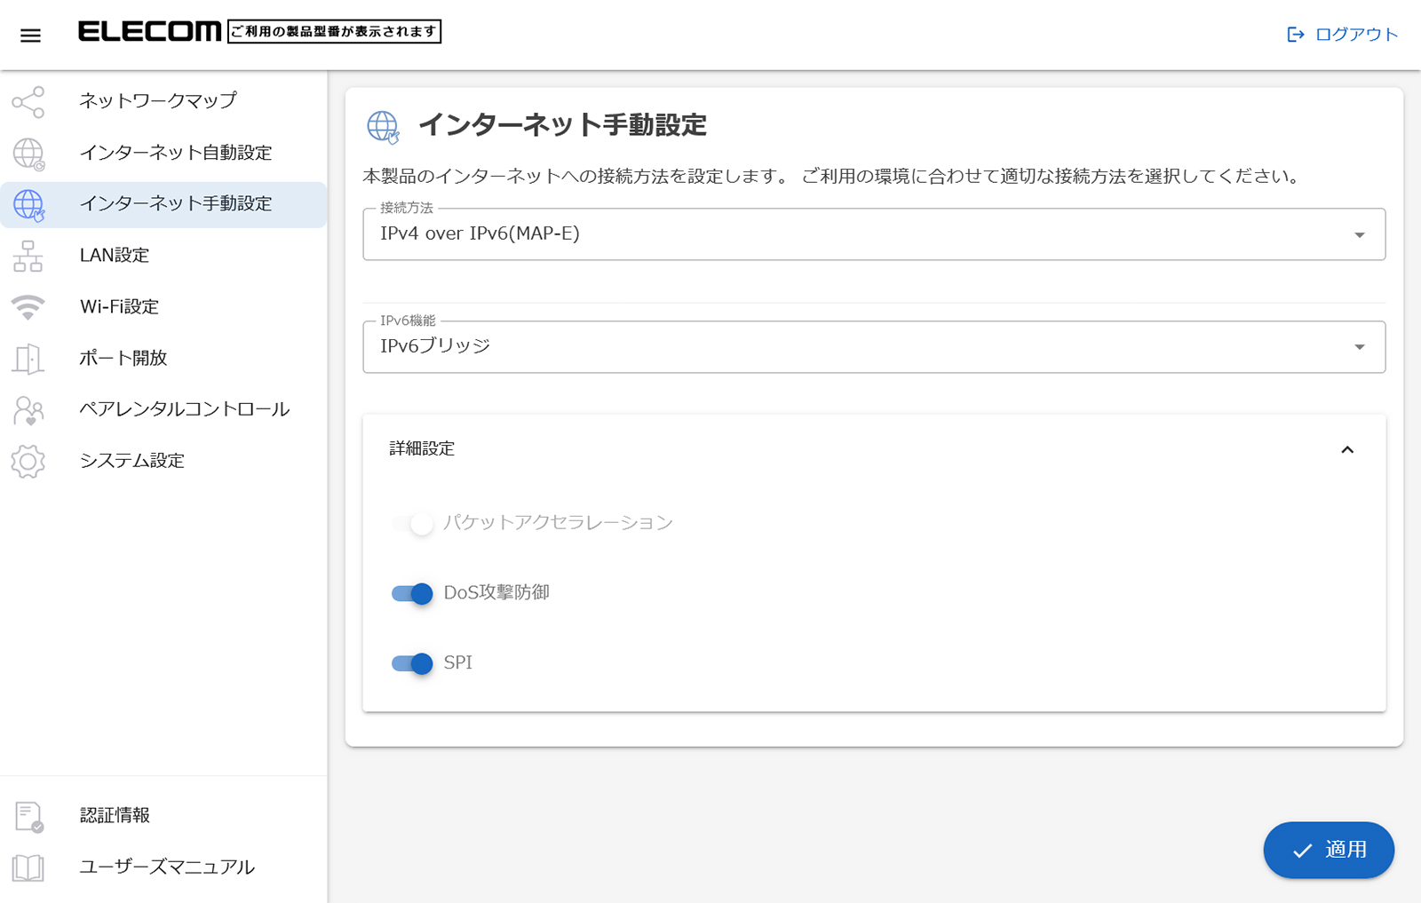Click the system settings gear icon

[28, 462]
